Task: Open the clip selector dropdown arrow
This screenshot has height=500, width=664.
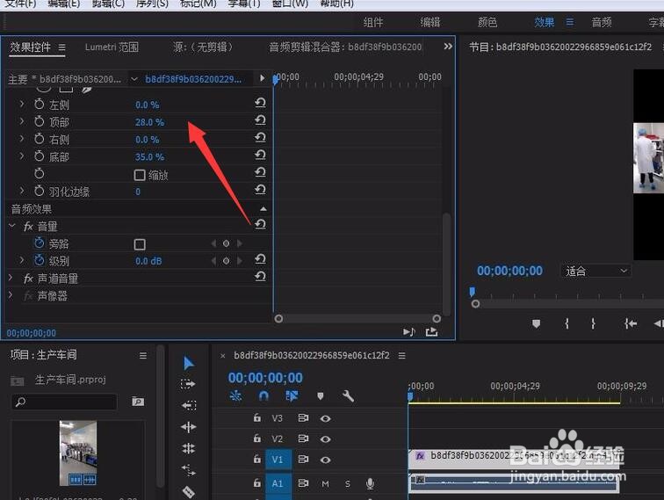Action: 134,79
